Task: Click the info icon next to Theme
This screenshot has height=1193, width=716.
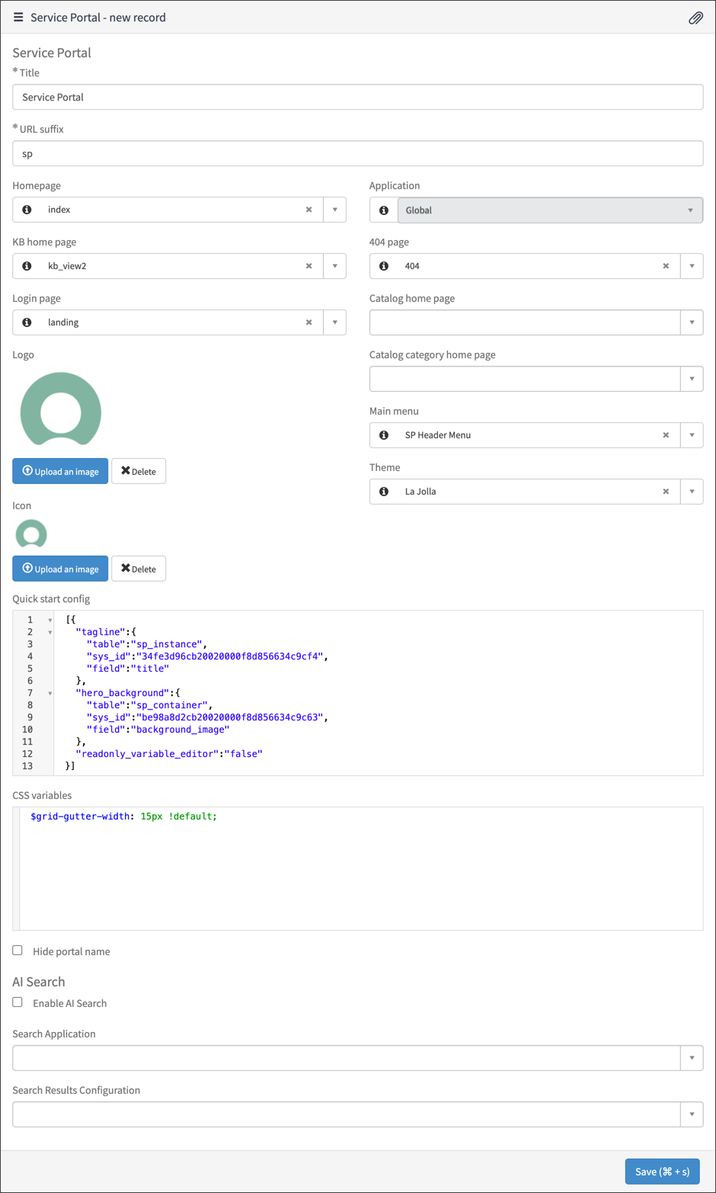Action: [x=383, y=491]
